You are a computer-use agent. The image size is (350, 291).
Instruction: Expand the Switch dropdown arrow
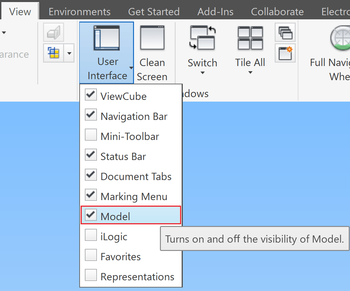[203, 73]
